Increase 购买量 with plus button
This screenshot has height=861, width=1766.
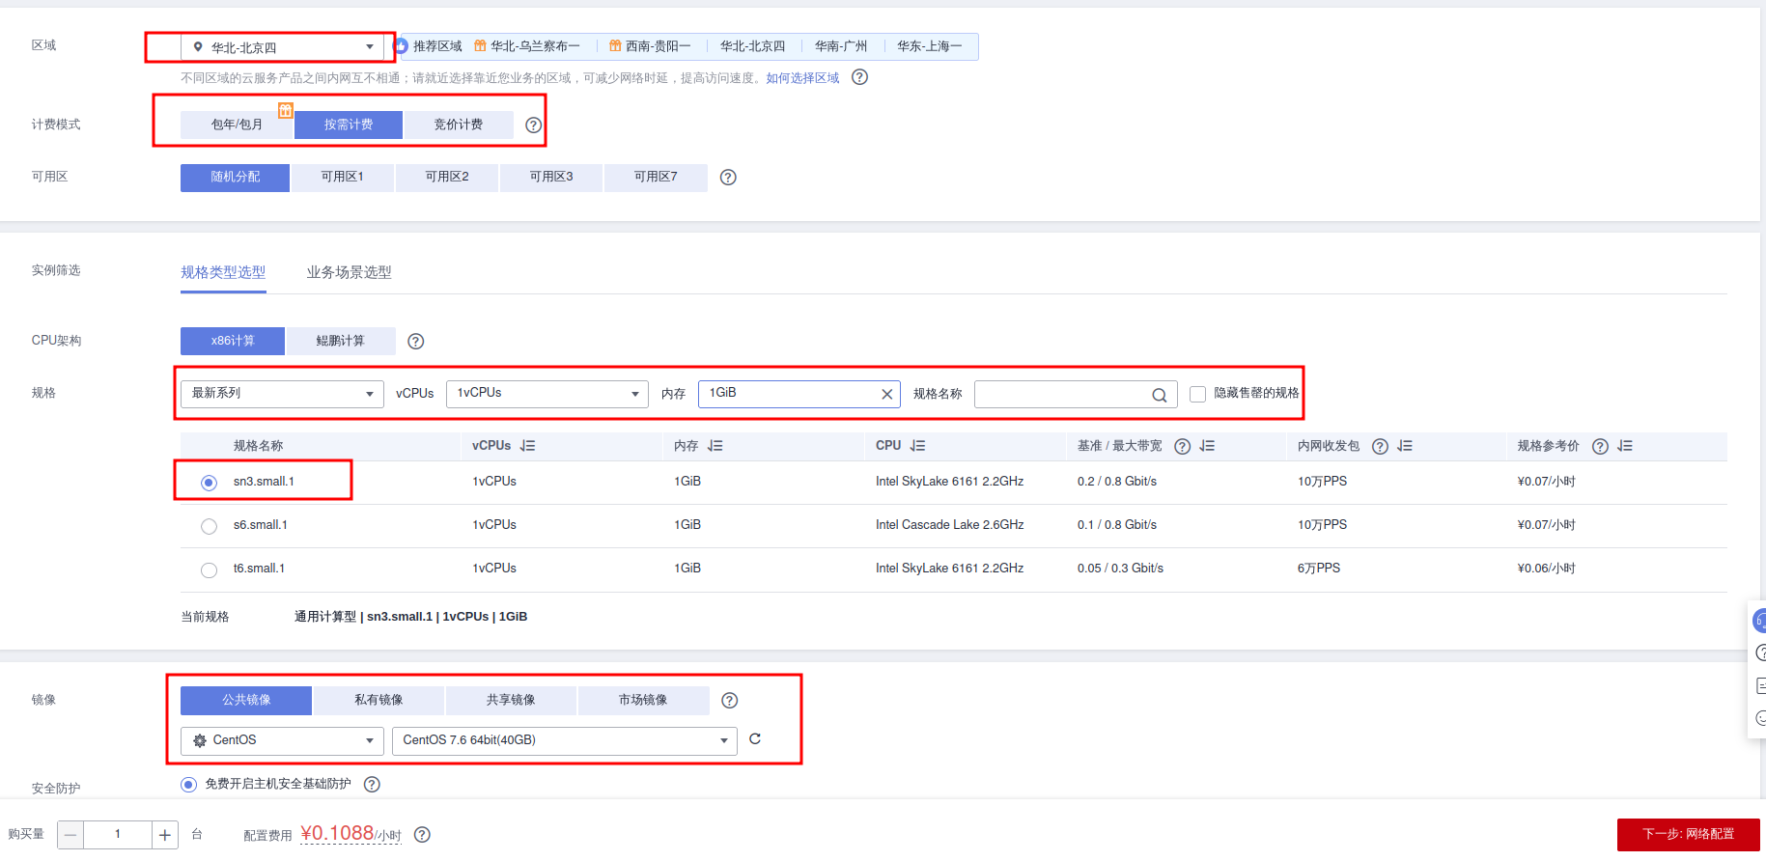coord(165,835)
